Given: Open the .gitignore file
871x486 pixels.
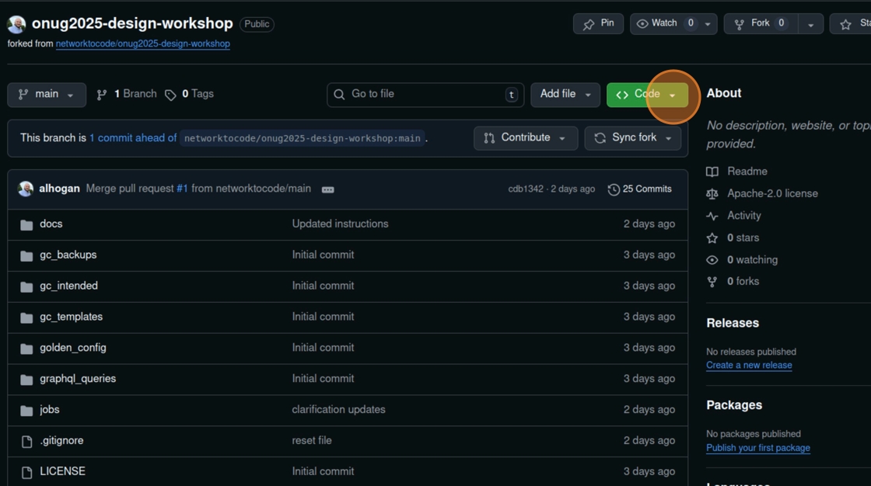Looking at the screenshot, I should click(x=61, y=440).
